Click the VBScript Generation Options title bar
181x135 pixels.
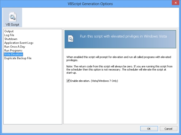[90, 4]
